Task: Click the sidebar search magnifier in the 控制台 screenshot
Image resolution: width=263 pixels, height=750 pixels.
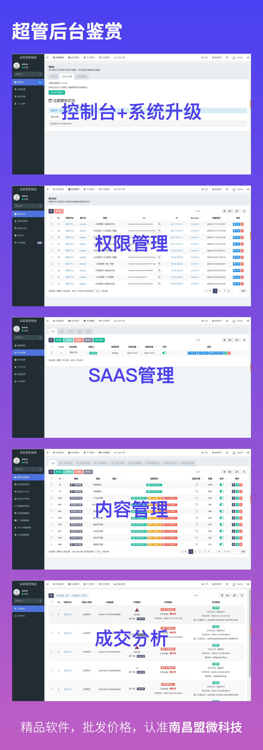Action: pos(40,74)
